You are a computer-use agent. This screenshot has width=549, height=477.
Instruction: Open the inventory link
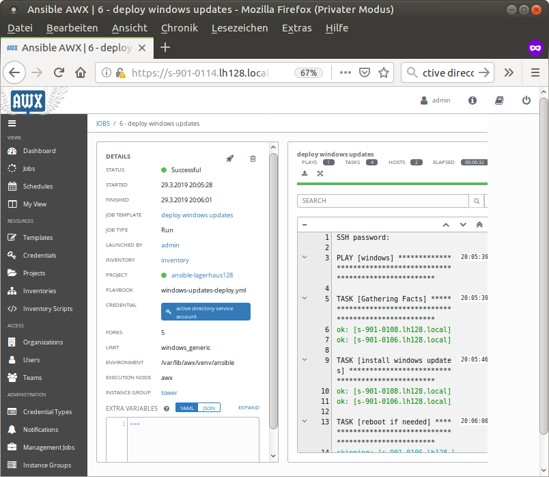[x=175, y=260]
